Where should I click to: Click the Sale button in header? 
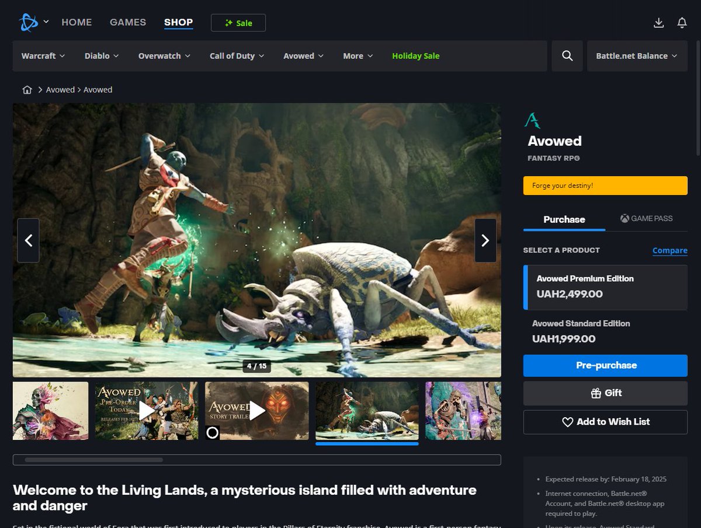coord(238,23)
